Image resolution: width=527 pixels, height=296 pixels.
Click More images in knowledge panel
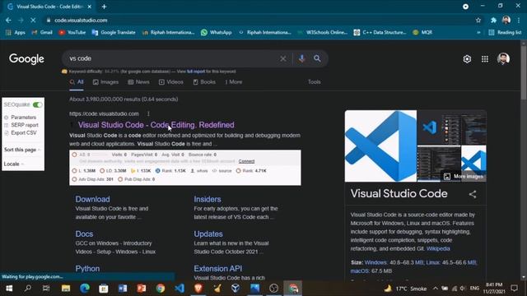[464, 177]
